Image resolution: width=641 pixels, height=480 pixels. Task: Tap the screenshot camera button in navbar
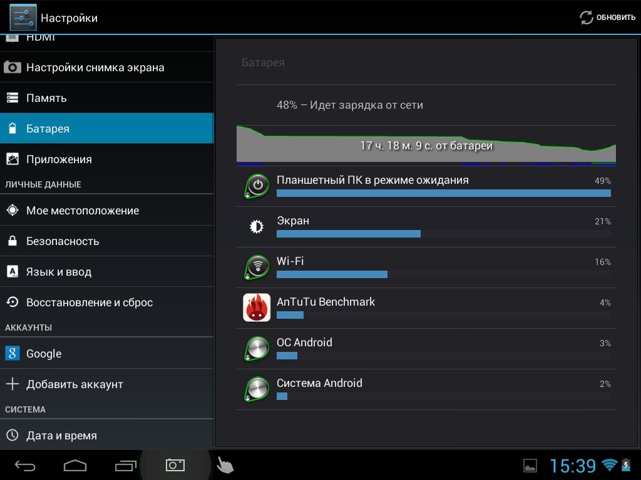[175, 465]
